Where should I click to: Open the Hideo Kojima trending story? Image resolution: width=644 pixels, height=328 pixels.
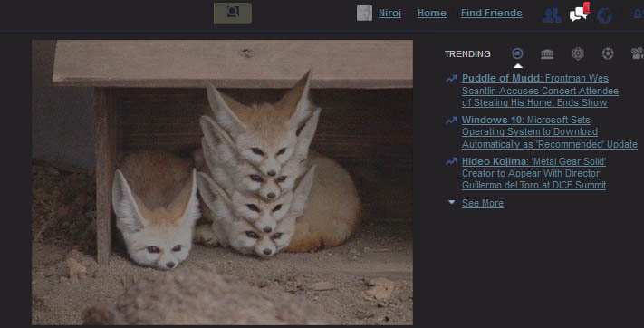(x=533, y=173)
